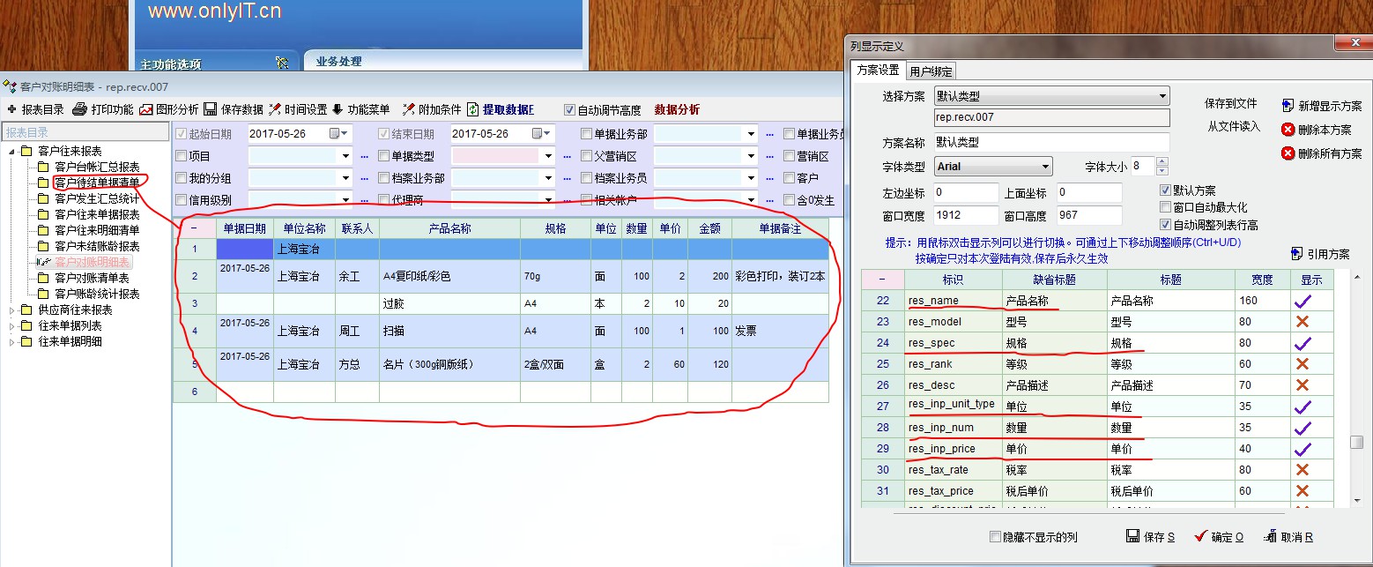Enable the 窗口自动最大化 checkbox
This screenshot has height=567, width=1373.
coord(1165,207)
